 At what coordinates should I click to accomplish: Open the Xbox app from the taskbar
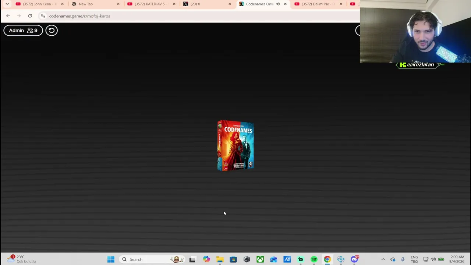point(260,259)
